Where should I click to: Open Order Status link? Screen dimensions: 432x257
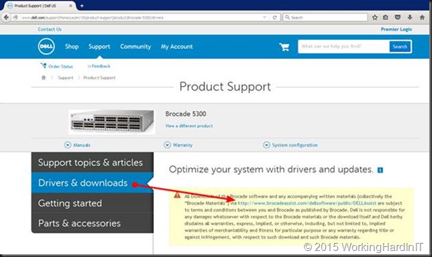57,66
